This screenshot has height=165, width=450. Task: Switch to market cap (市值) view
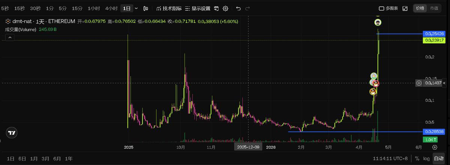tap(433, 8)
